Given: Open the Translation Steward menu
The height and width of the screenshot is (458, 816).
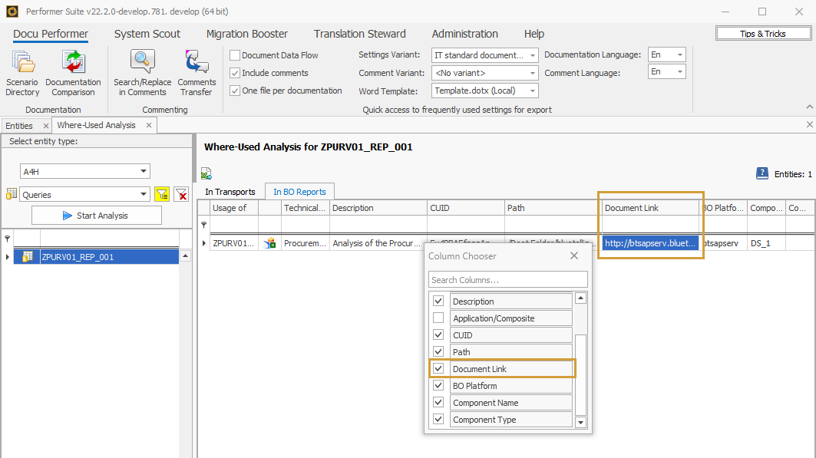Looking at the screenshot, I should click(359, 34).
